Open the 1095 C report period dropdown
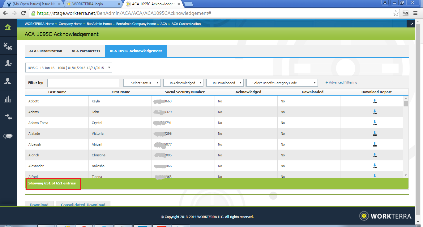The height and width of the screenshot is (227, 423). click(68, 68)
